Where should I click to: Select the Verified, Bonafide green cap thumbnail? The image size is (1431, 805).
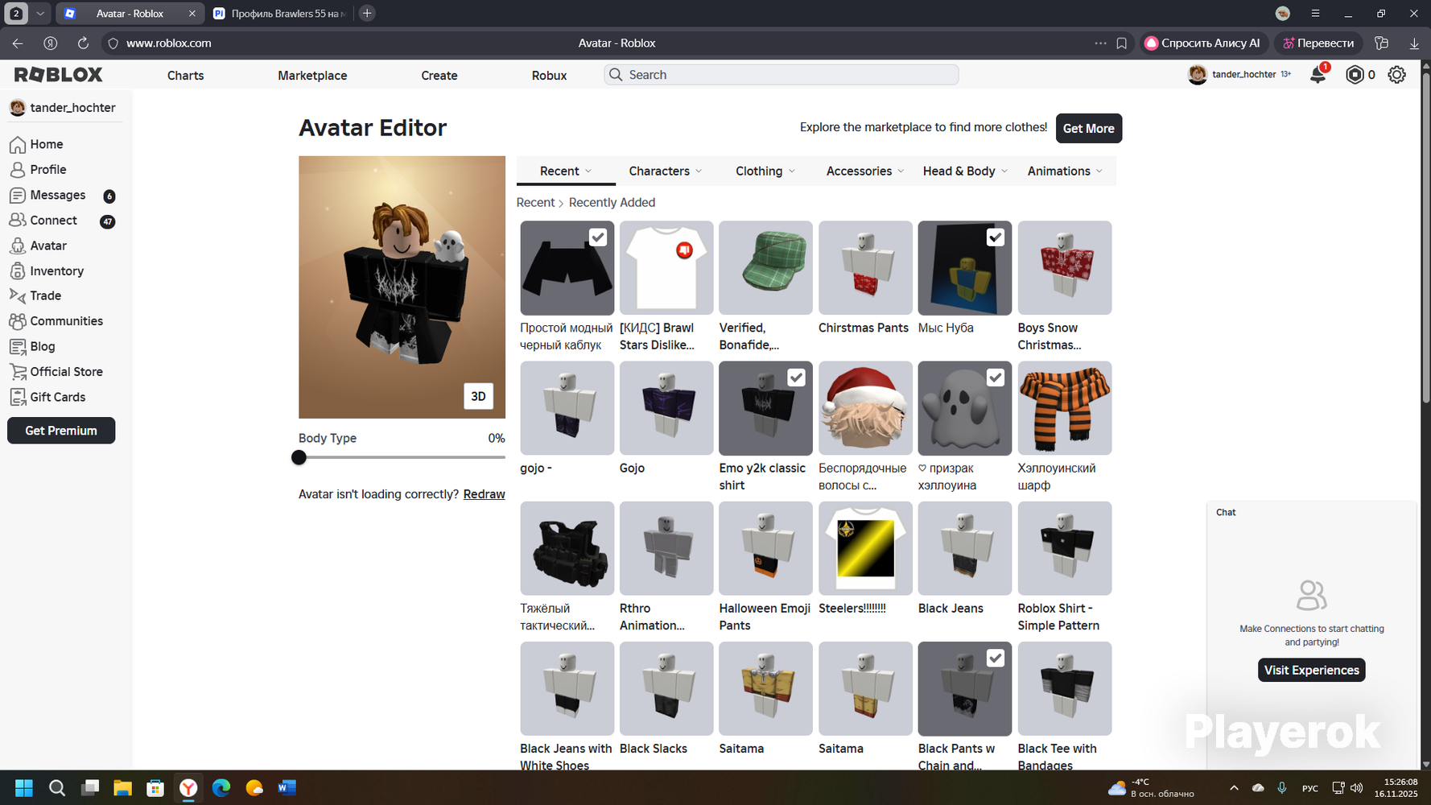[x=765, y=268]
